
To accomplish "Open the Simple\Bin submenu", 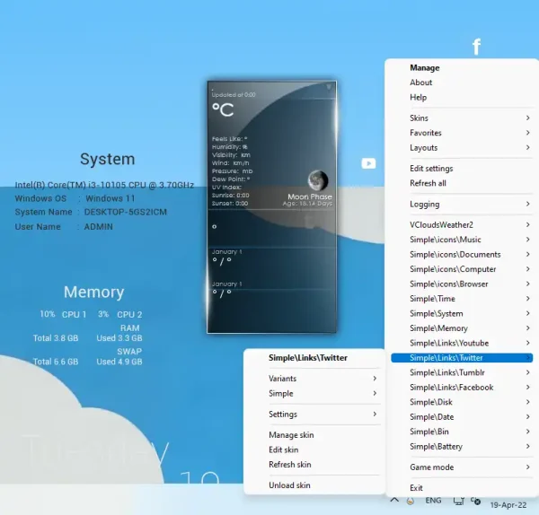I will [x=462, y=432].
